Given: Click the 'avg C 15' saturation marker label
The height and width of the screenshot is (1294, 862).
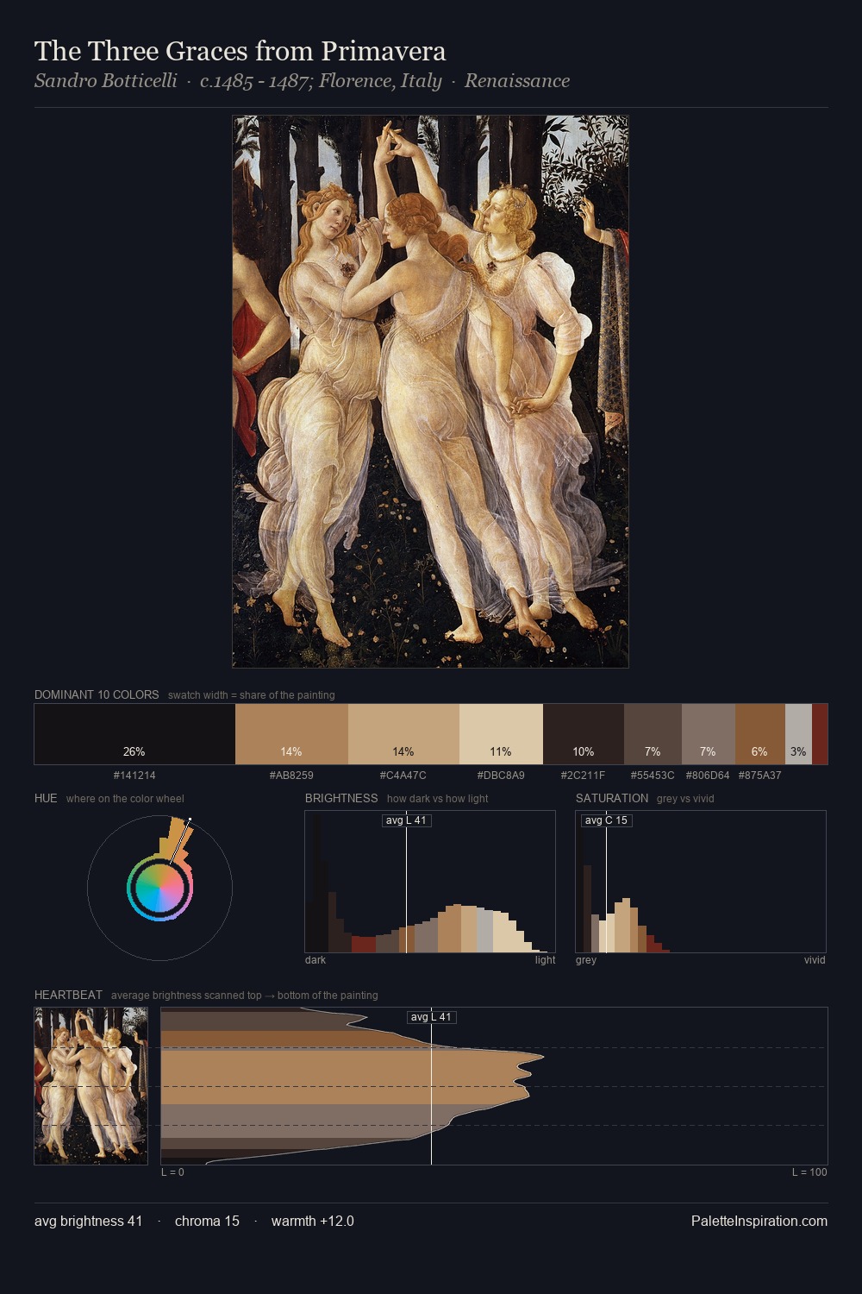Looking at the screenshot, I should click(x=606, y=820).
